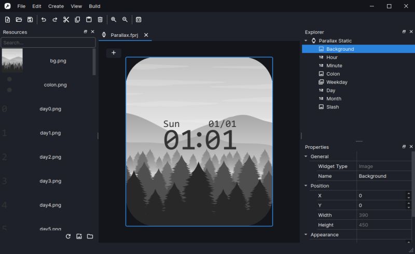This screenshot has width=415, height=254.
Task: Click the app logo in title bar
Action: pos(7,6)
